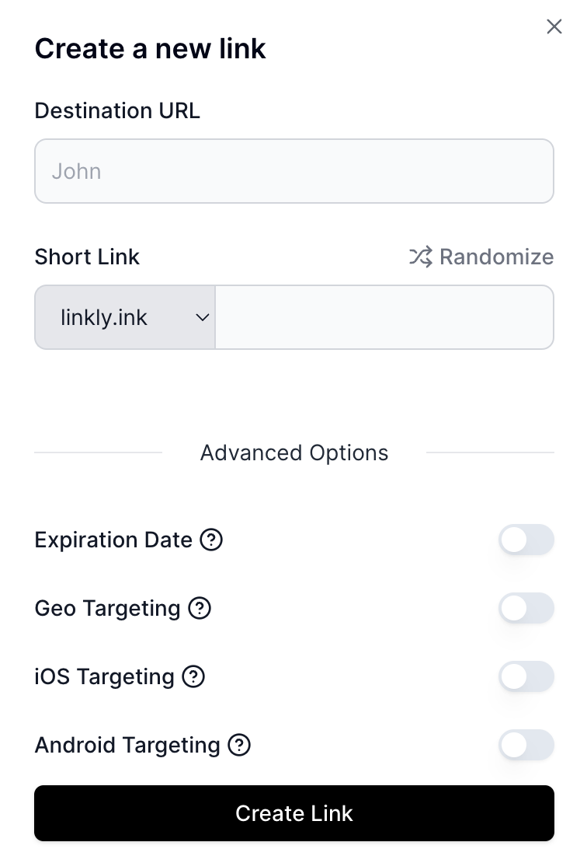587x863 pixels.
Task: Focus the Destination URL input field
Action: (294, 171)
